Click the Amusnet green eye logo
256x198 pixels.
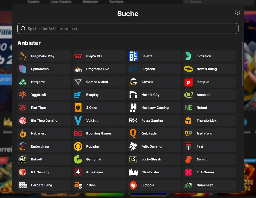pyautogui.click(x=188, y=95)
